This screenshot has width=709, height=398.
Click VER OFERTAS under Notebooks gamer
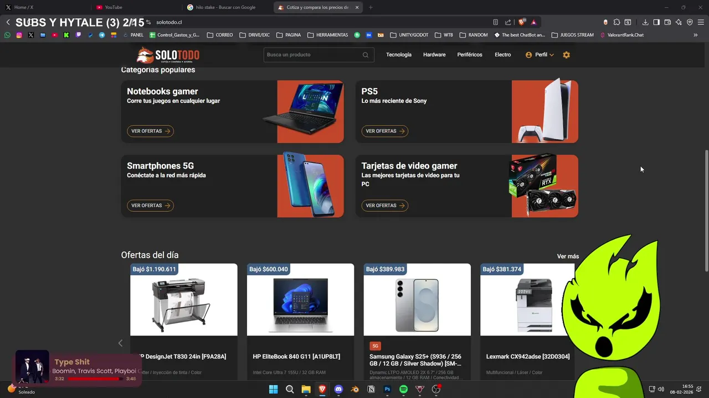(151, 131)
